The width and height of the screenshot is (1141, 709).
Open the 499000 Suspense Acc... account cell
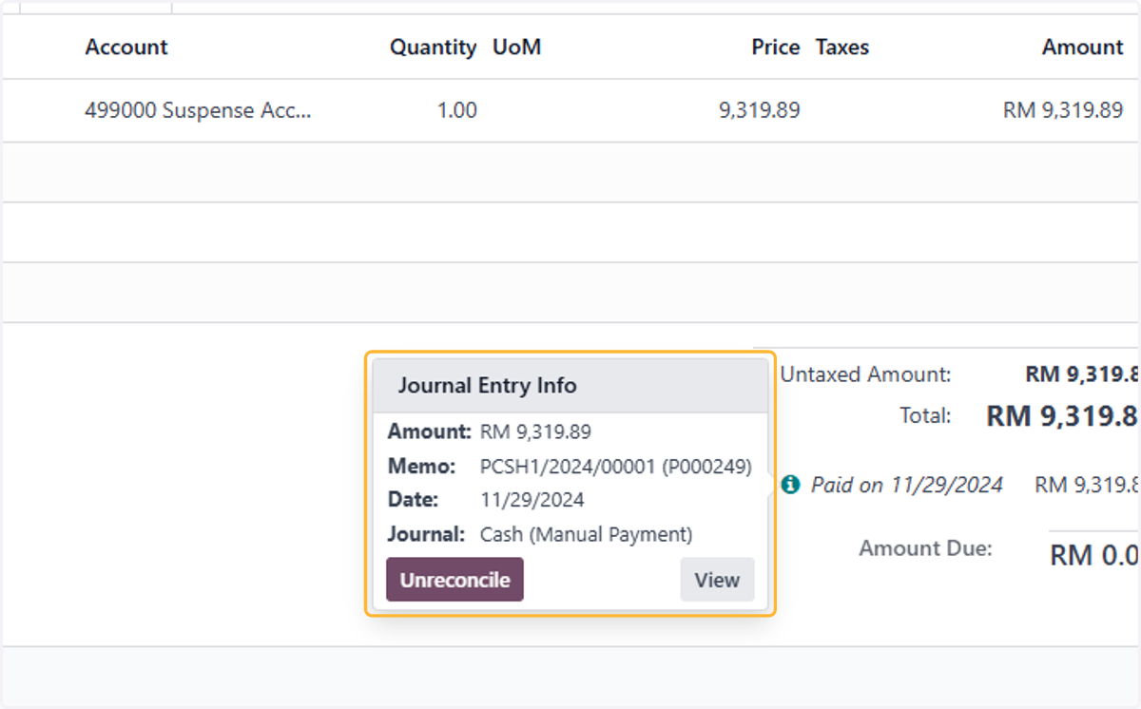click(x=198, y=110)
